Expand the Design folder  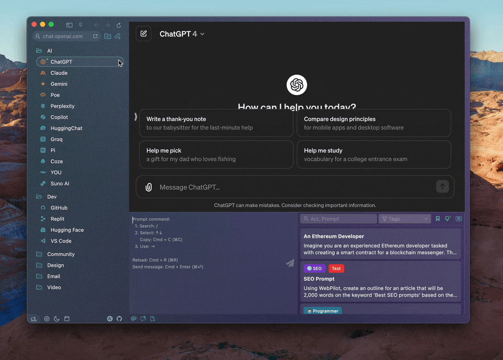coord(39,265)
